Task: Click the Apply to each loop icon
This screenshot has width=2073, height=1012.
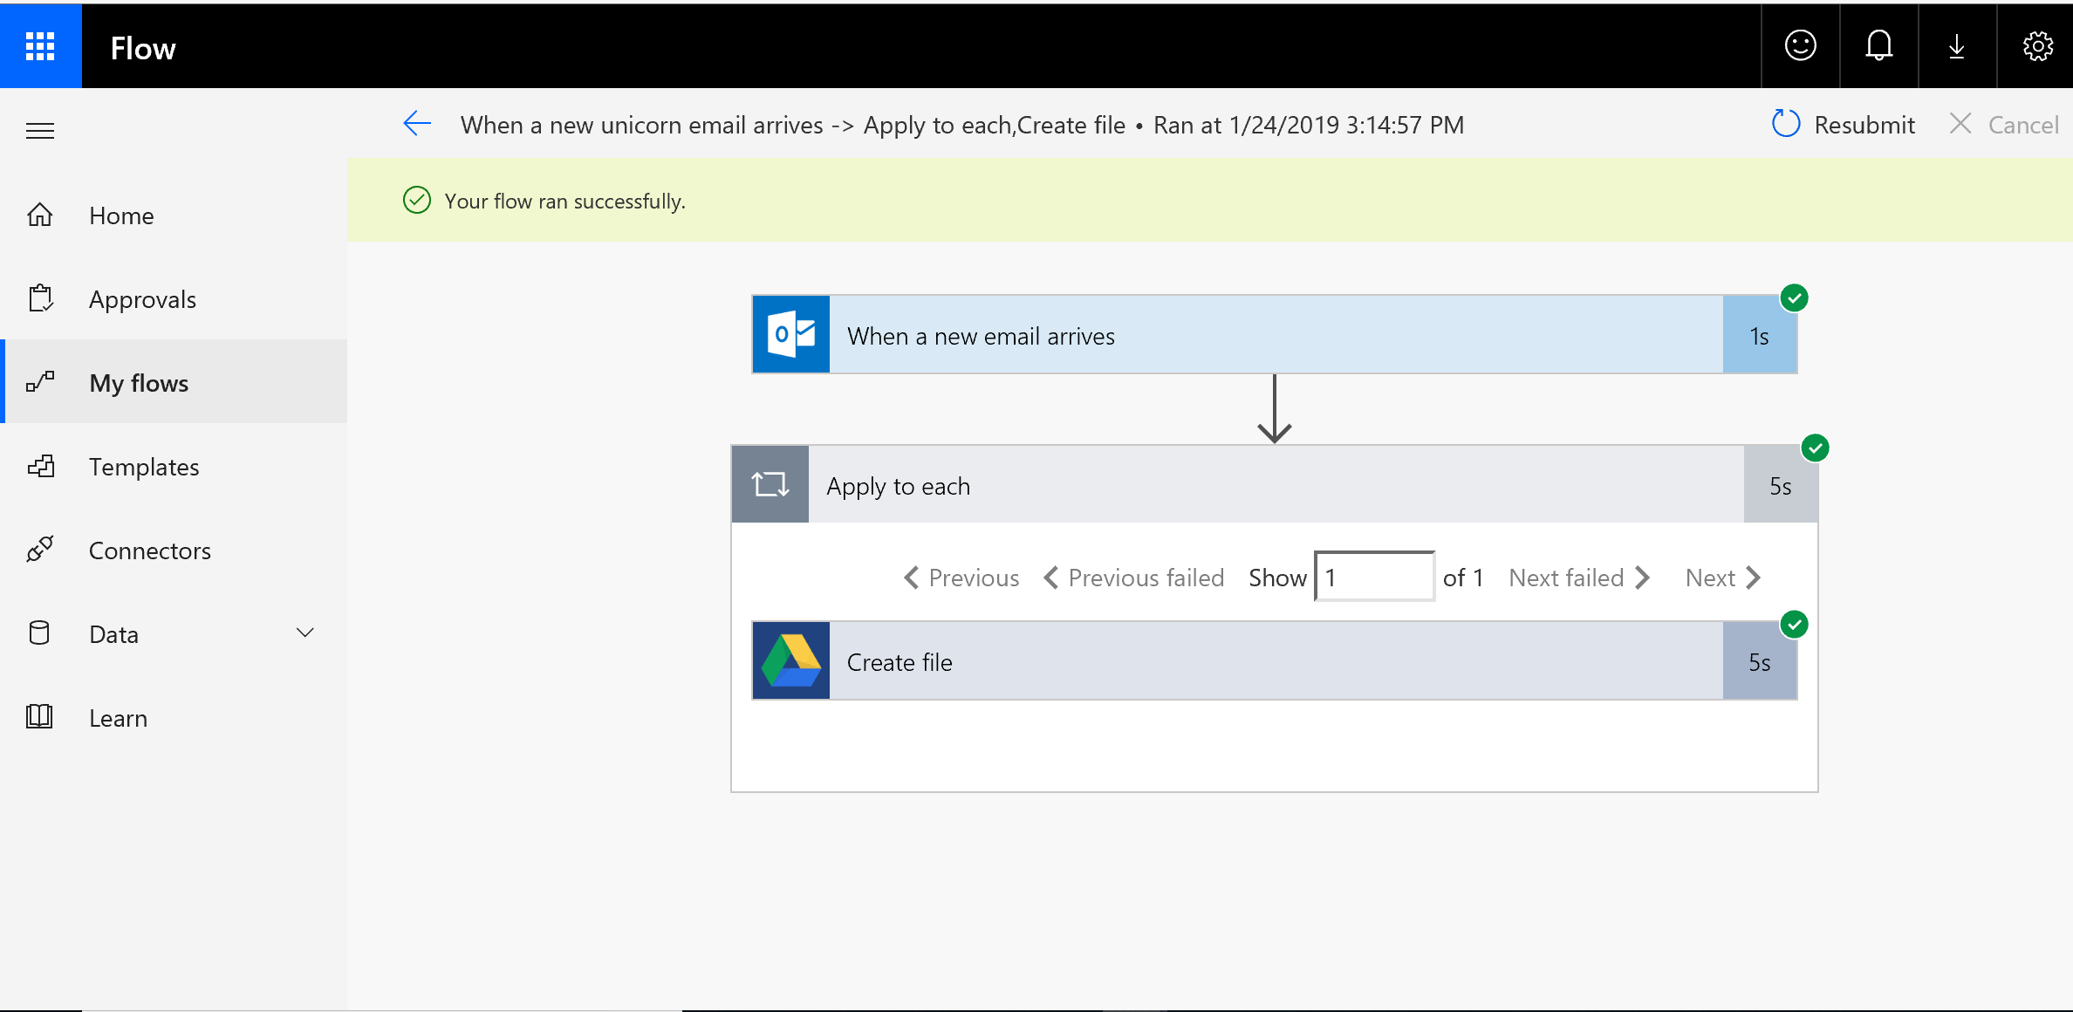Action: (770, 484)
